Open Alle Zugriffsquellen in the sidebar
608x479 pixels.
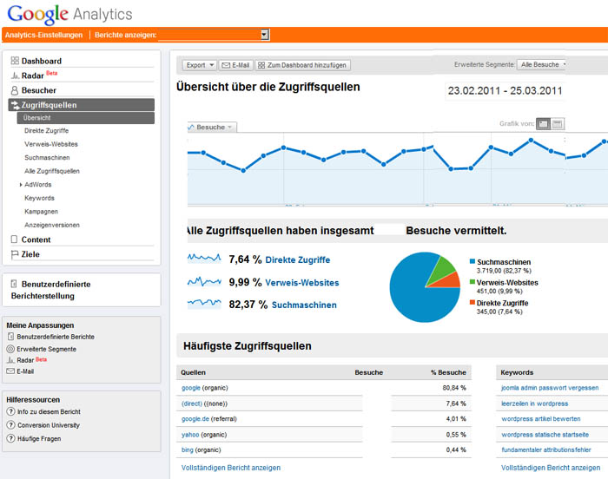[52, 171]
